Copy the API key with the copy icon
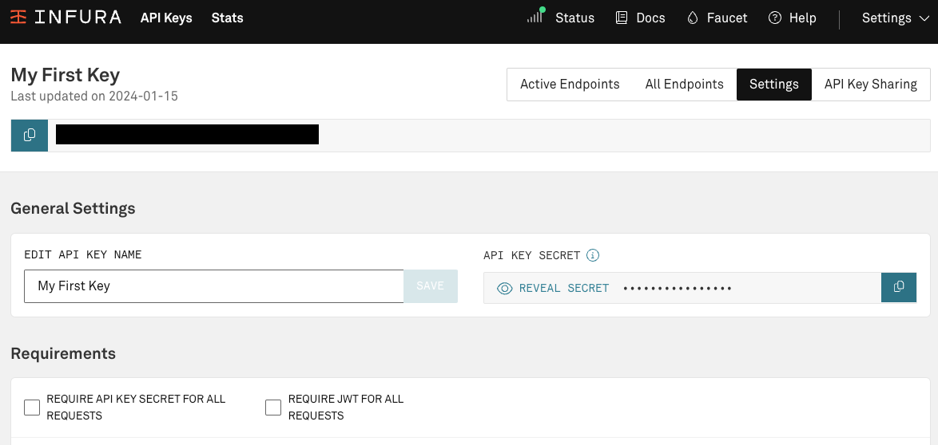938x445 pixels. pos(30,135)
